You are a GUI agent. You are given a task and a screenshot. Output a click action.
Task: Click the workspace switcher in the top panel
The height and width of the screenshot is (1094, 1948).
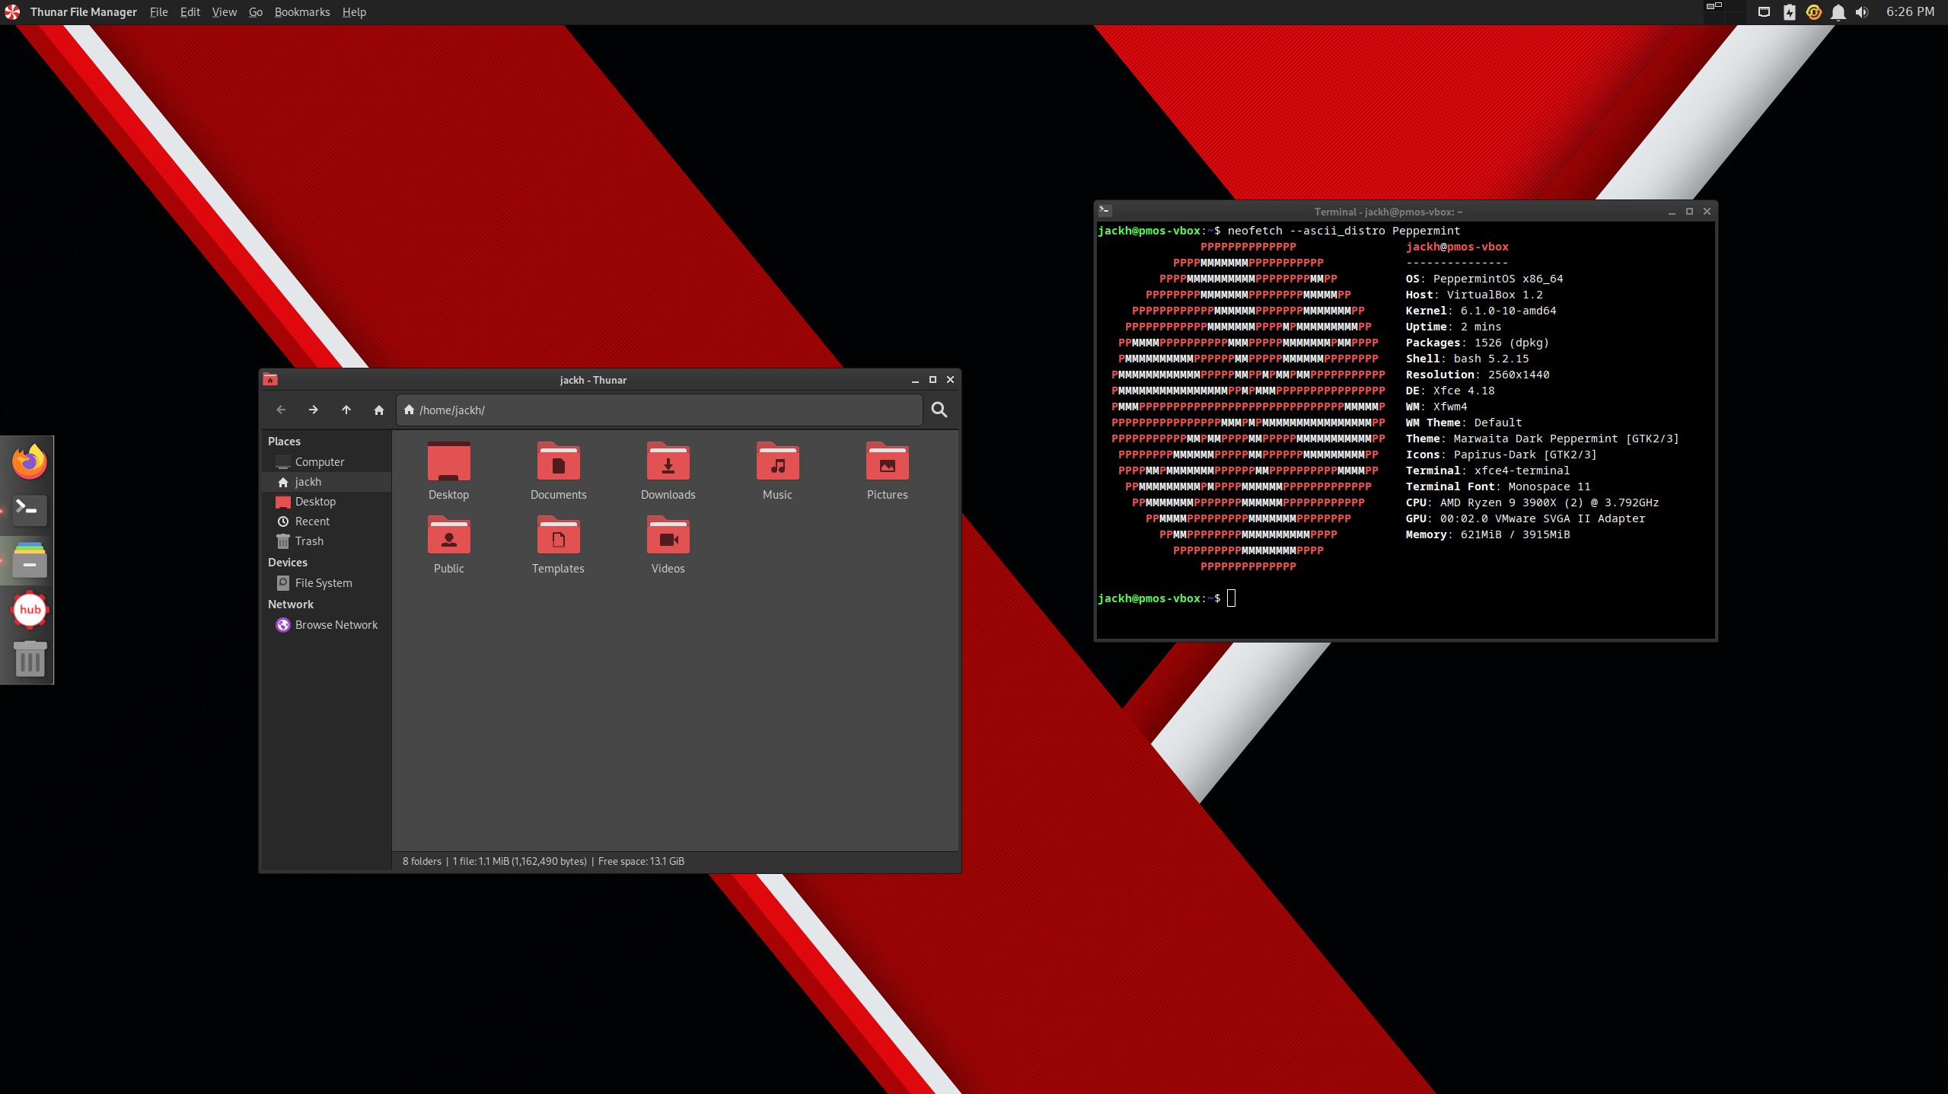click(1715, 8)
